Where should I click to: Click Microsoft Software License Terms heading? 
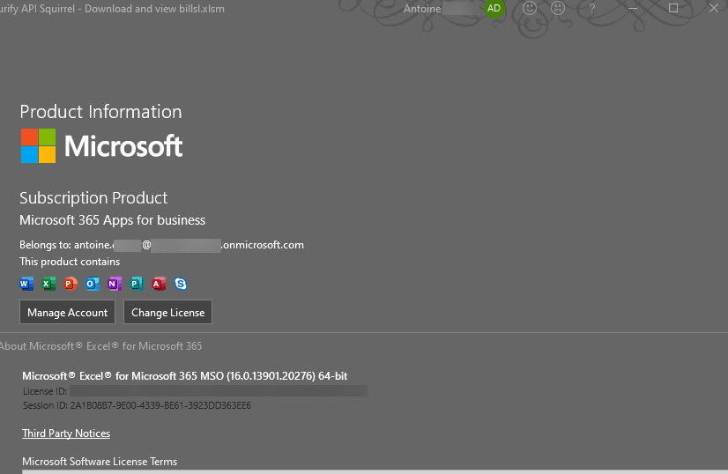pyautogui.click(x=100, y=462)
